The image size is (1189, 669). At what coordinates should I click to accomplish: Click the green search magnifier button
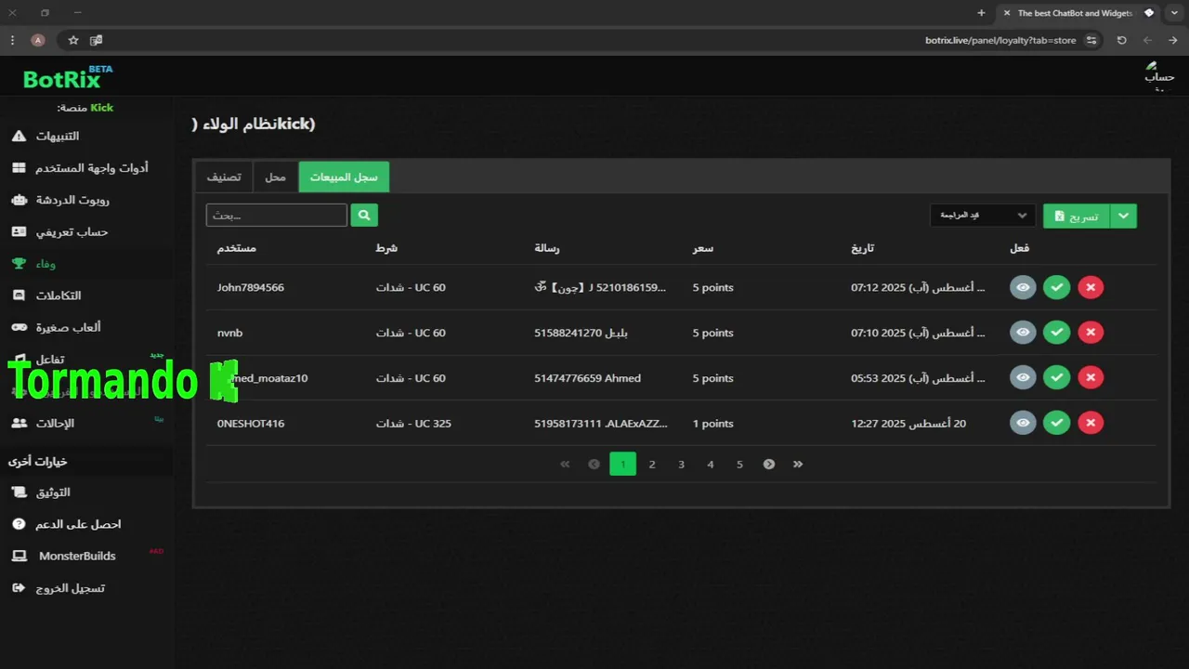pos(364,216)
